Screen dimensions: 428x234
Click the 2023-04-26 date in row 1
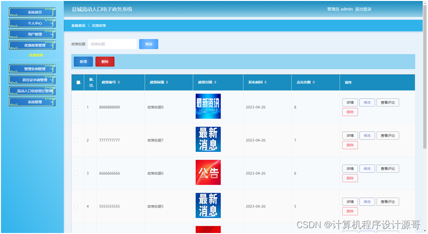pos(256,107)
